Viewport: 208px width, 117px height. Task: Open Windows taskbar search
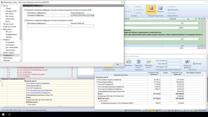coord(9,114)
